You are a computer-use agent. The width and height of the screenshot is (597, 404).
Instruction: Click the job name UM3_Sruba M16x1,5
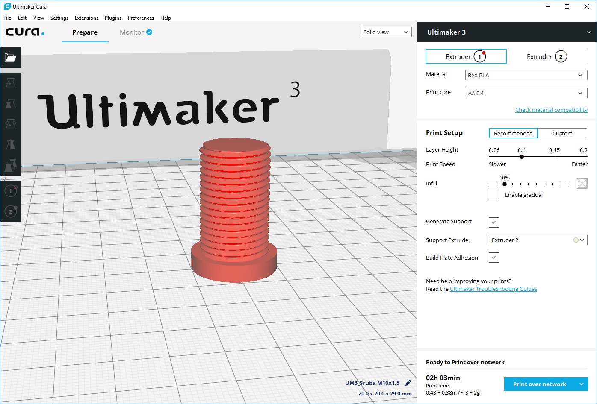point(372,383)
